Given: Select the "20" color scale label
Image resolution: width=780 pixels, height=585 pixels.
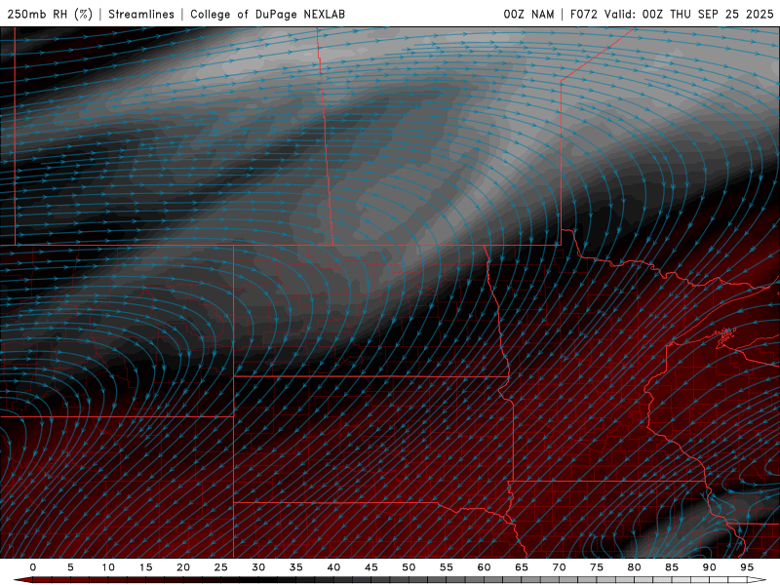Looking at the screenshot, I should pyautogui.click(x=183, y=567).
